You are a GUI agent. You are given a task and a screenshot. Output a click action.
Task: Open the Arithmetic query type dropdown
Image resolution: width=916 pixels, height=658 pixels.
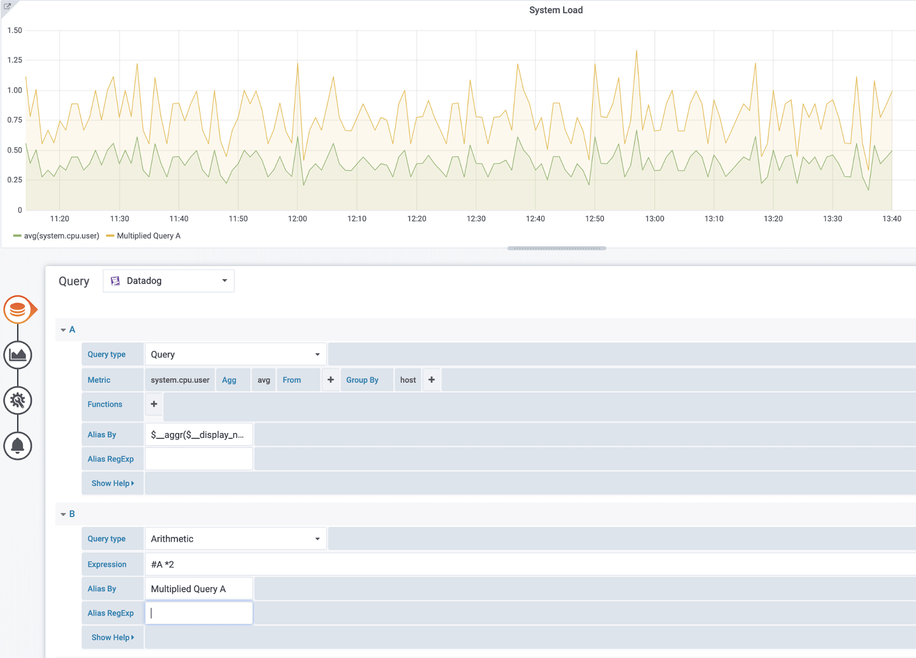[x=235, y=538]
